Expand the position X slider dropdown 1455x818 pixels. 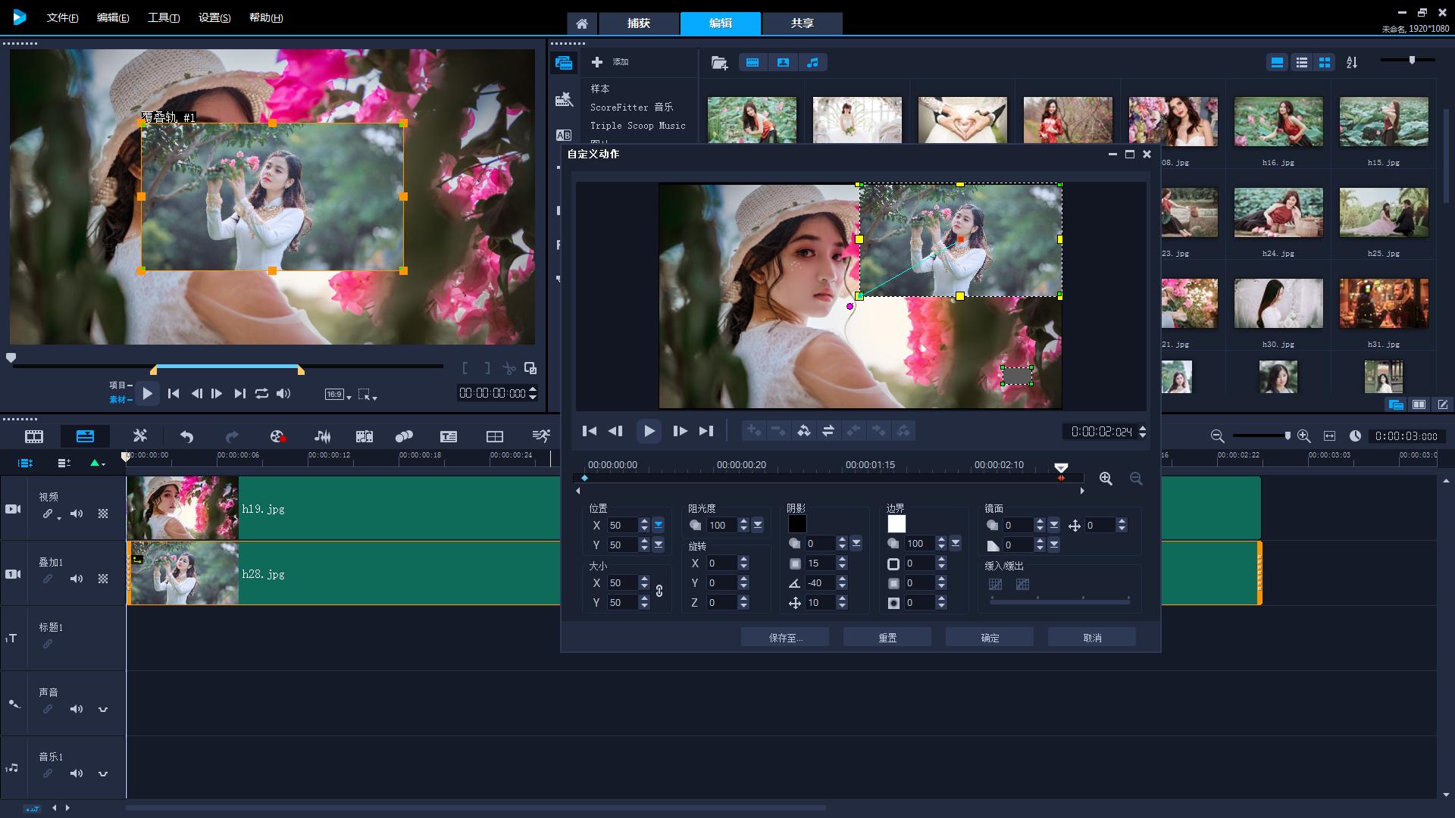[x=659, y=525]
